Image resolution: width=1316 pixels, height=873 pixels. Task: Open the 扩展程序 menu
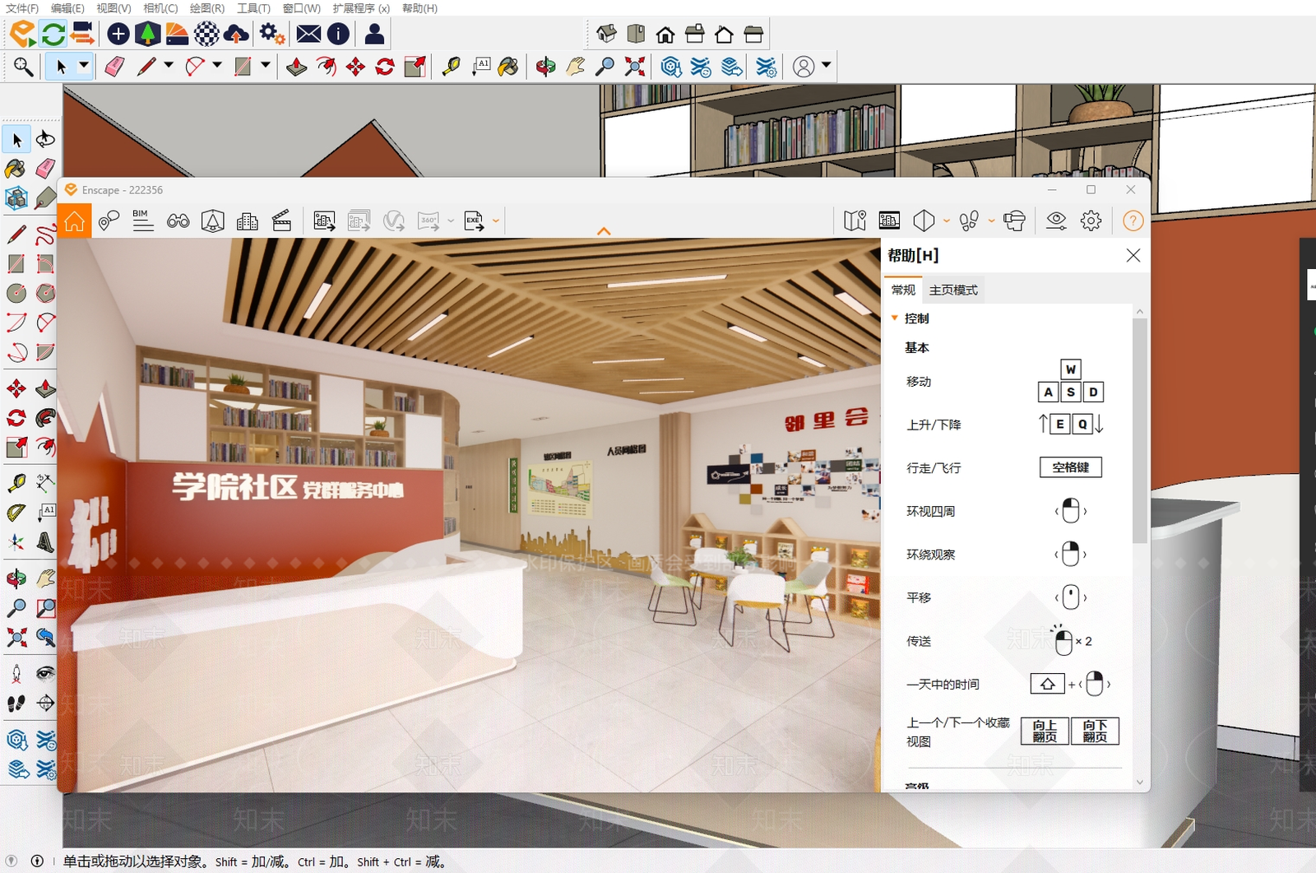pos(361,8)
